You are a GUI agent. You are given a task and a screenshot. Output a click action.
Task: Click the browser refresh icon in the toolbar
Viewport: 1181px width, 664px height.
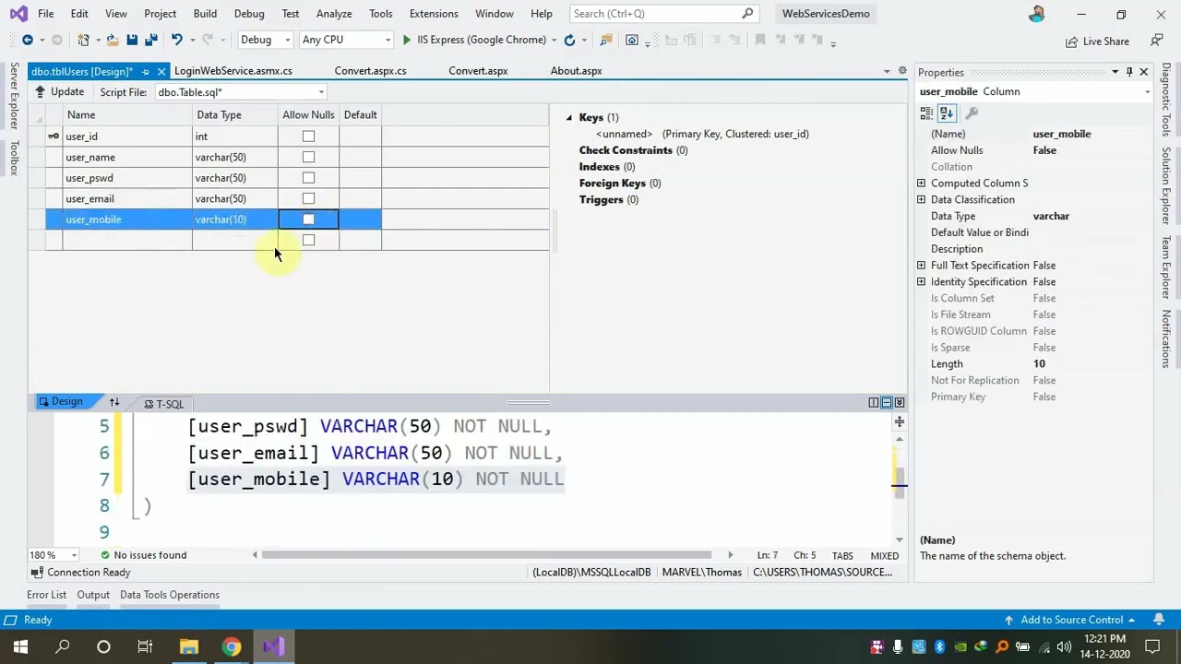point(569,40)
